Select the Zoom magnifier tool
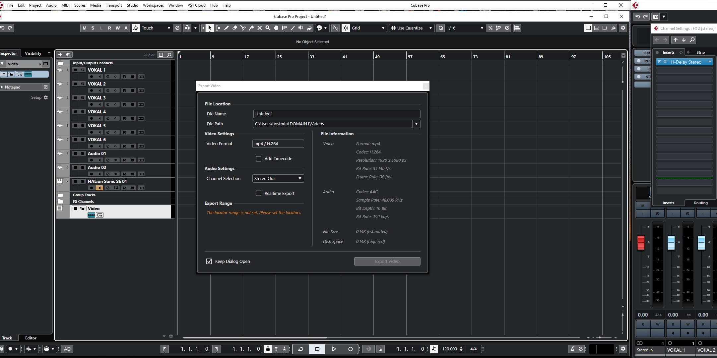This screenshot has width=717, height=358. [268, 28]
